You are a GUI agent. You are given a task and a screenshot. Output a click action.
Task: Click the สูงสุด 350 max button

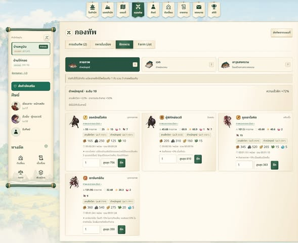click(109, 229)
